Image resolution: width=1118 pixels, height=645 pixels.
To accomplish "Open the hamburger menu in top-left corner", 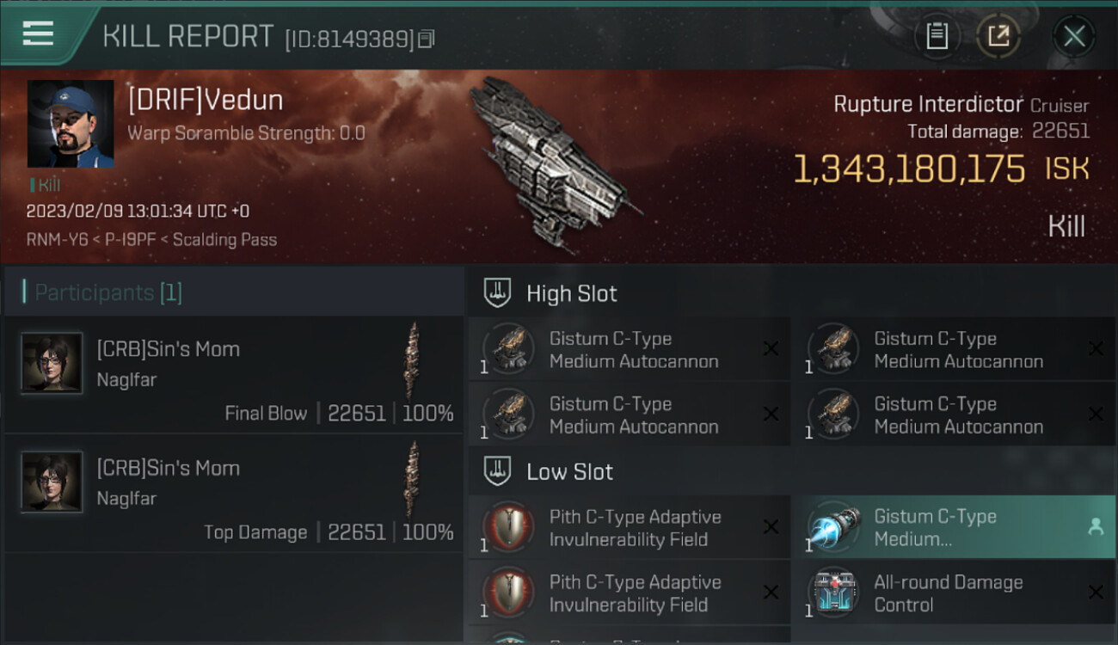I will pyautogui.click(x=38, y=34).
